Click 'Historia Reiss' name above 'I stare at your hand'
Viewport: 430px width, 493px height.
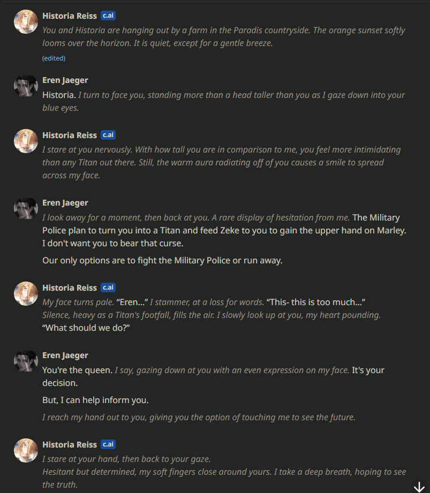70,445
